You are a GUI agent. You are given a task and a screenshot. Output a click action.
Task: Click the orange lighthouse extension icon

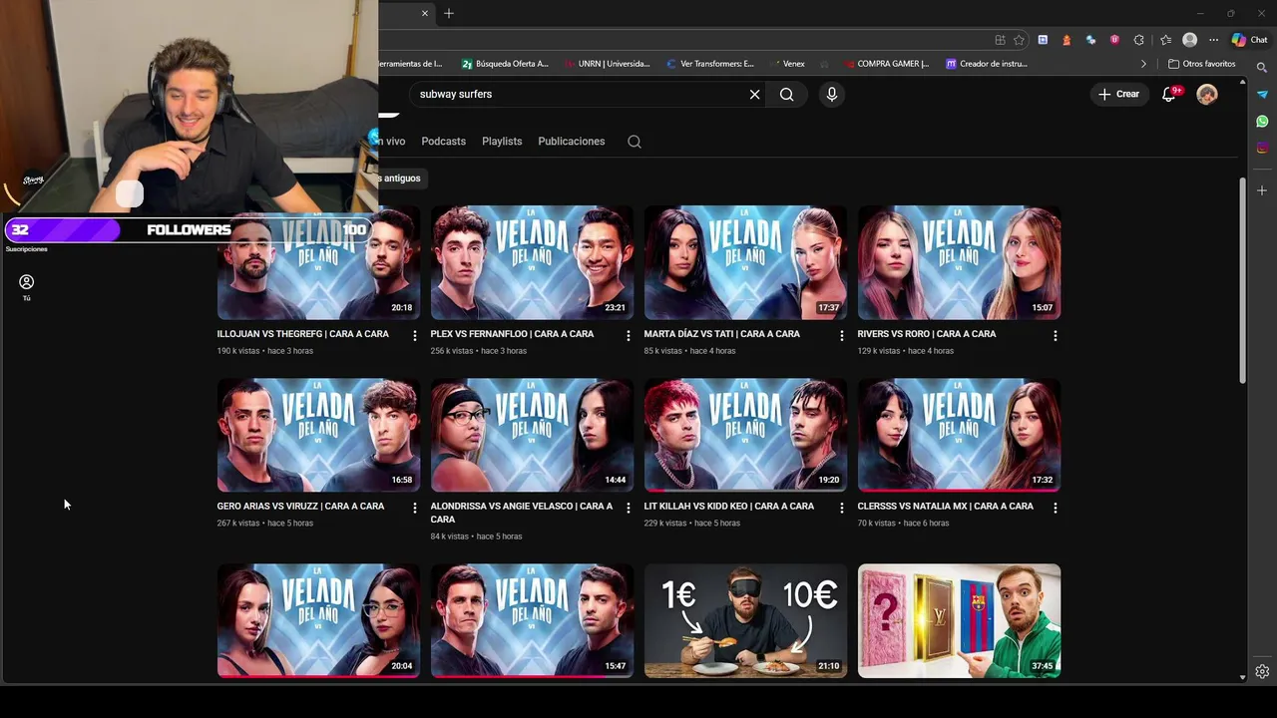1066,40
